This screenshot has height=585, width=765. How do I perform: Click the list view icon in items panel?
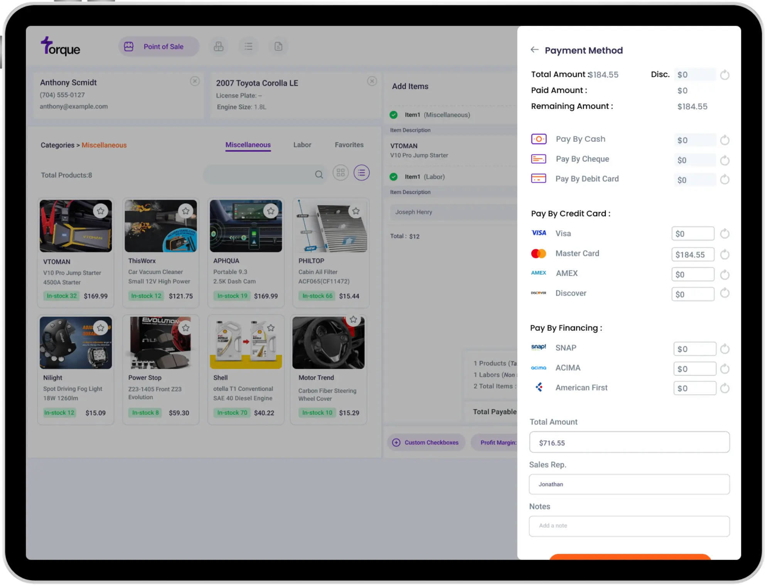(x=362, y=173)
